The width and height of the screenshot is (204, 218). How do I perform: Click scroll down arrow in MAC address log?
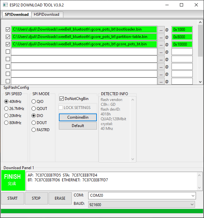click(x=199, y=188)
